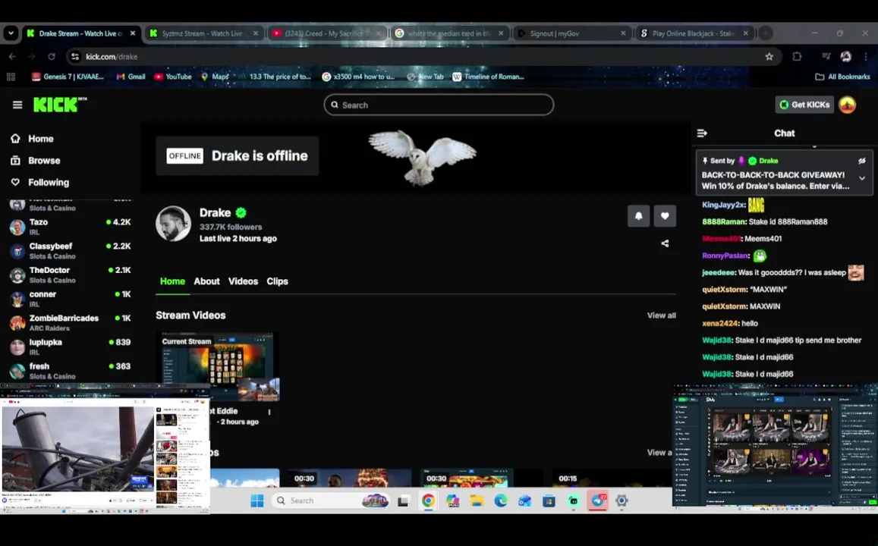Focus the Kick search field
878x546 pixels.
pyautogui.click(x=439, y=105)
